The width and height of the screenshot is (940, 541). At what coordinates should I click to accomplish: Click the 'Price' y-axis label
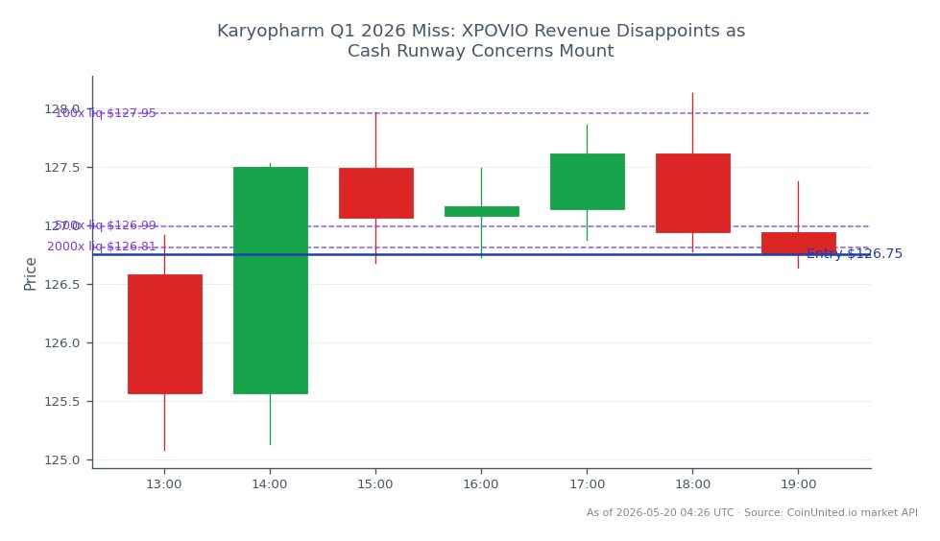click(x=30, y=273)
